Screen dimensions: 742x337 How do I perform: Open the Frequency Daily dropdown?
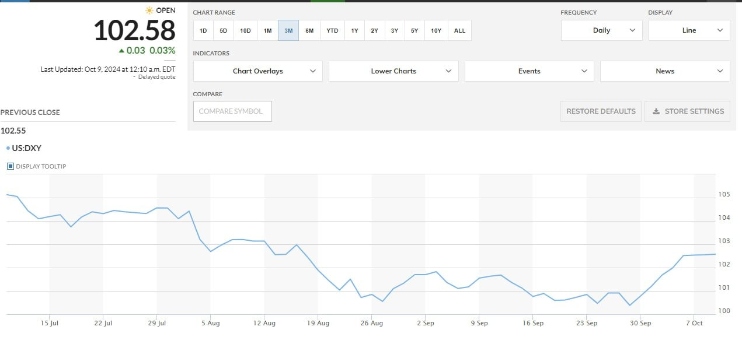(601, 30)
